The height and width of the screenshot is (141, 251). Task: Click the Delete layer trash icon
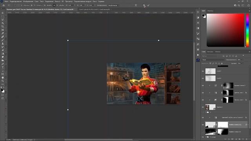coord(247,139)
